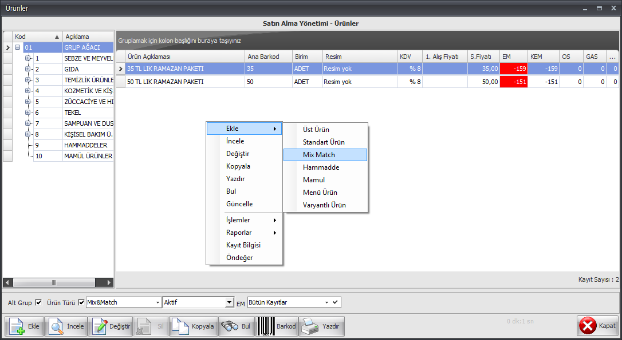
Task: Choose Kopyala from the context menu
Action: 245,166
